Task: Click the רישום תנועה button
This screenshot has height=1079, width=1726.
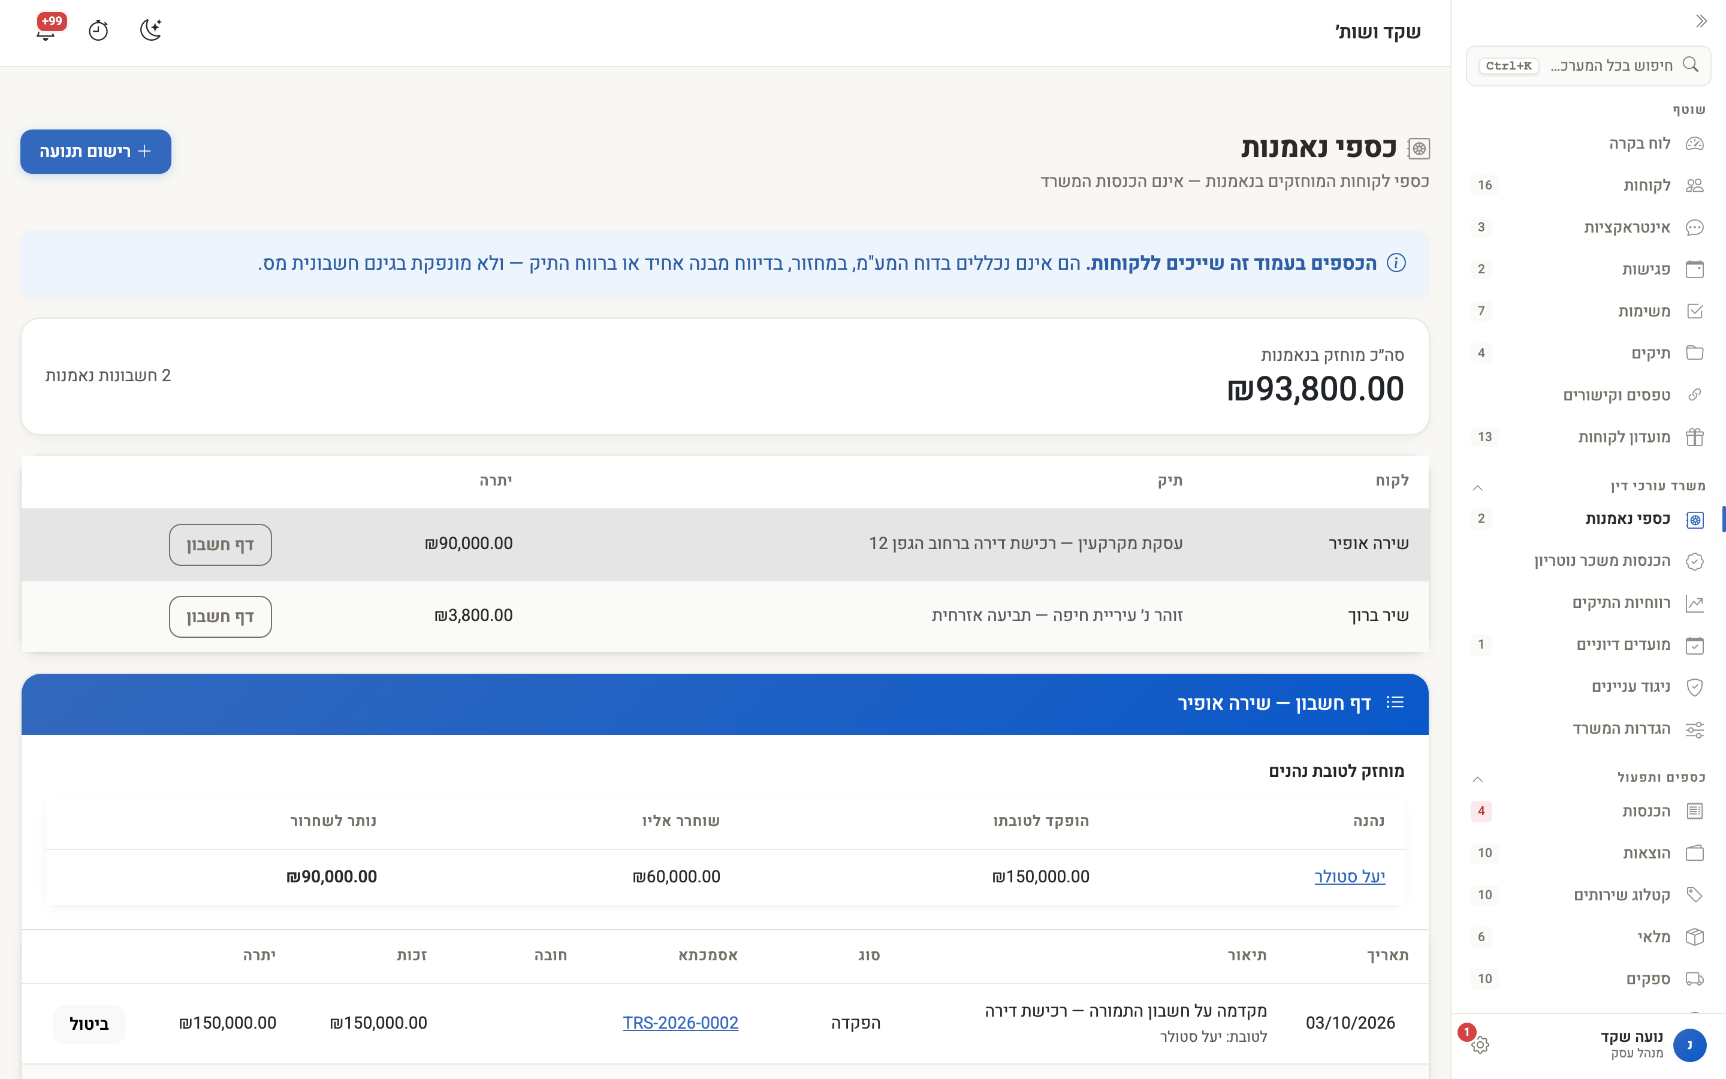Action: coord(95,151)
